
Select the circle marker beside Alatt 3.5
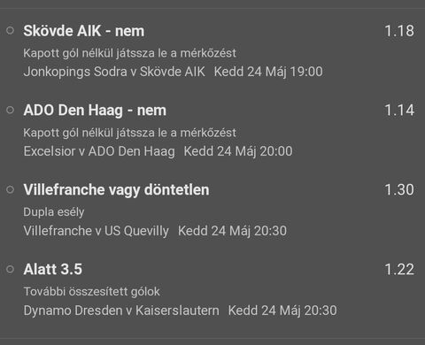[x=10, y=269]
